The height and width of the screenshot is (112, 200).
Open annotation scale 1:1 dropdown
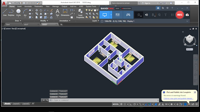tap(167, 104)
